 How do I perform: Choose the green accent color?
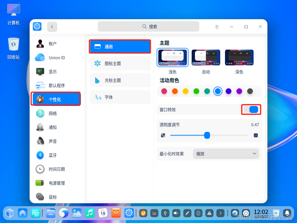pyautogui.click(x=196, y=91)
